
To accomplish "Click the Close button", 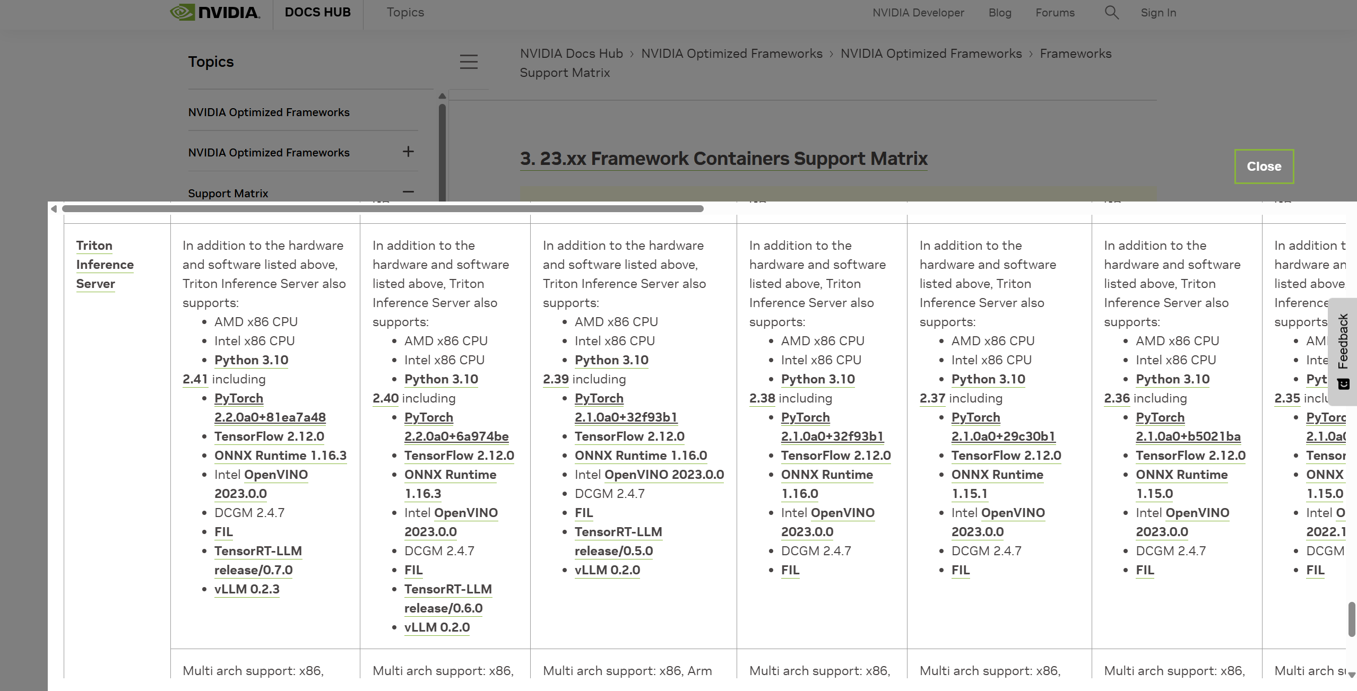I will click(1264, 167).
